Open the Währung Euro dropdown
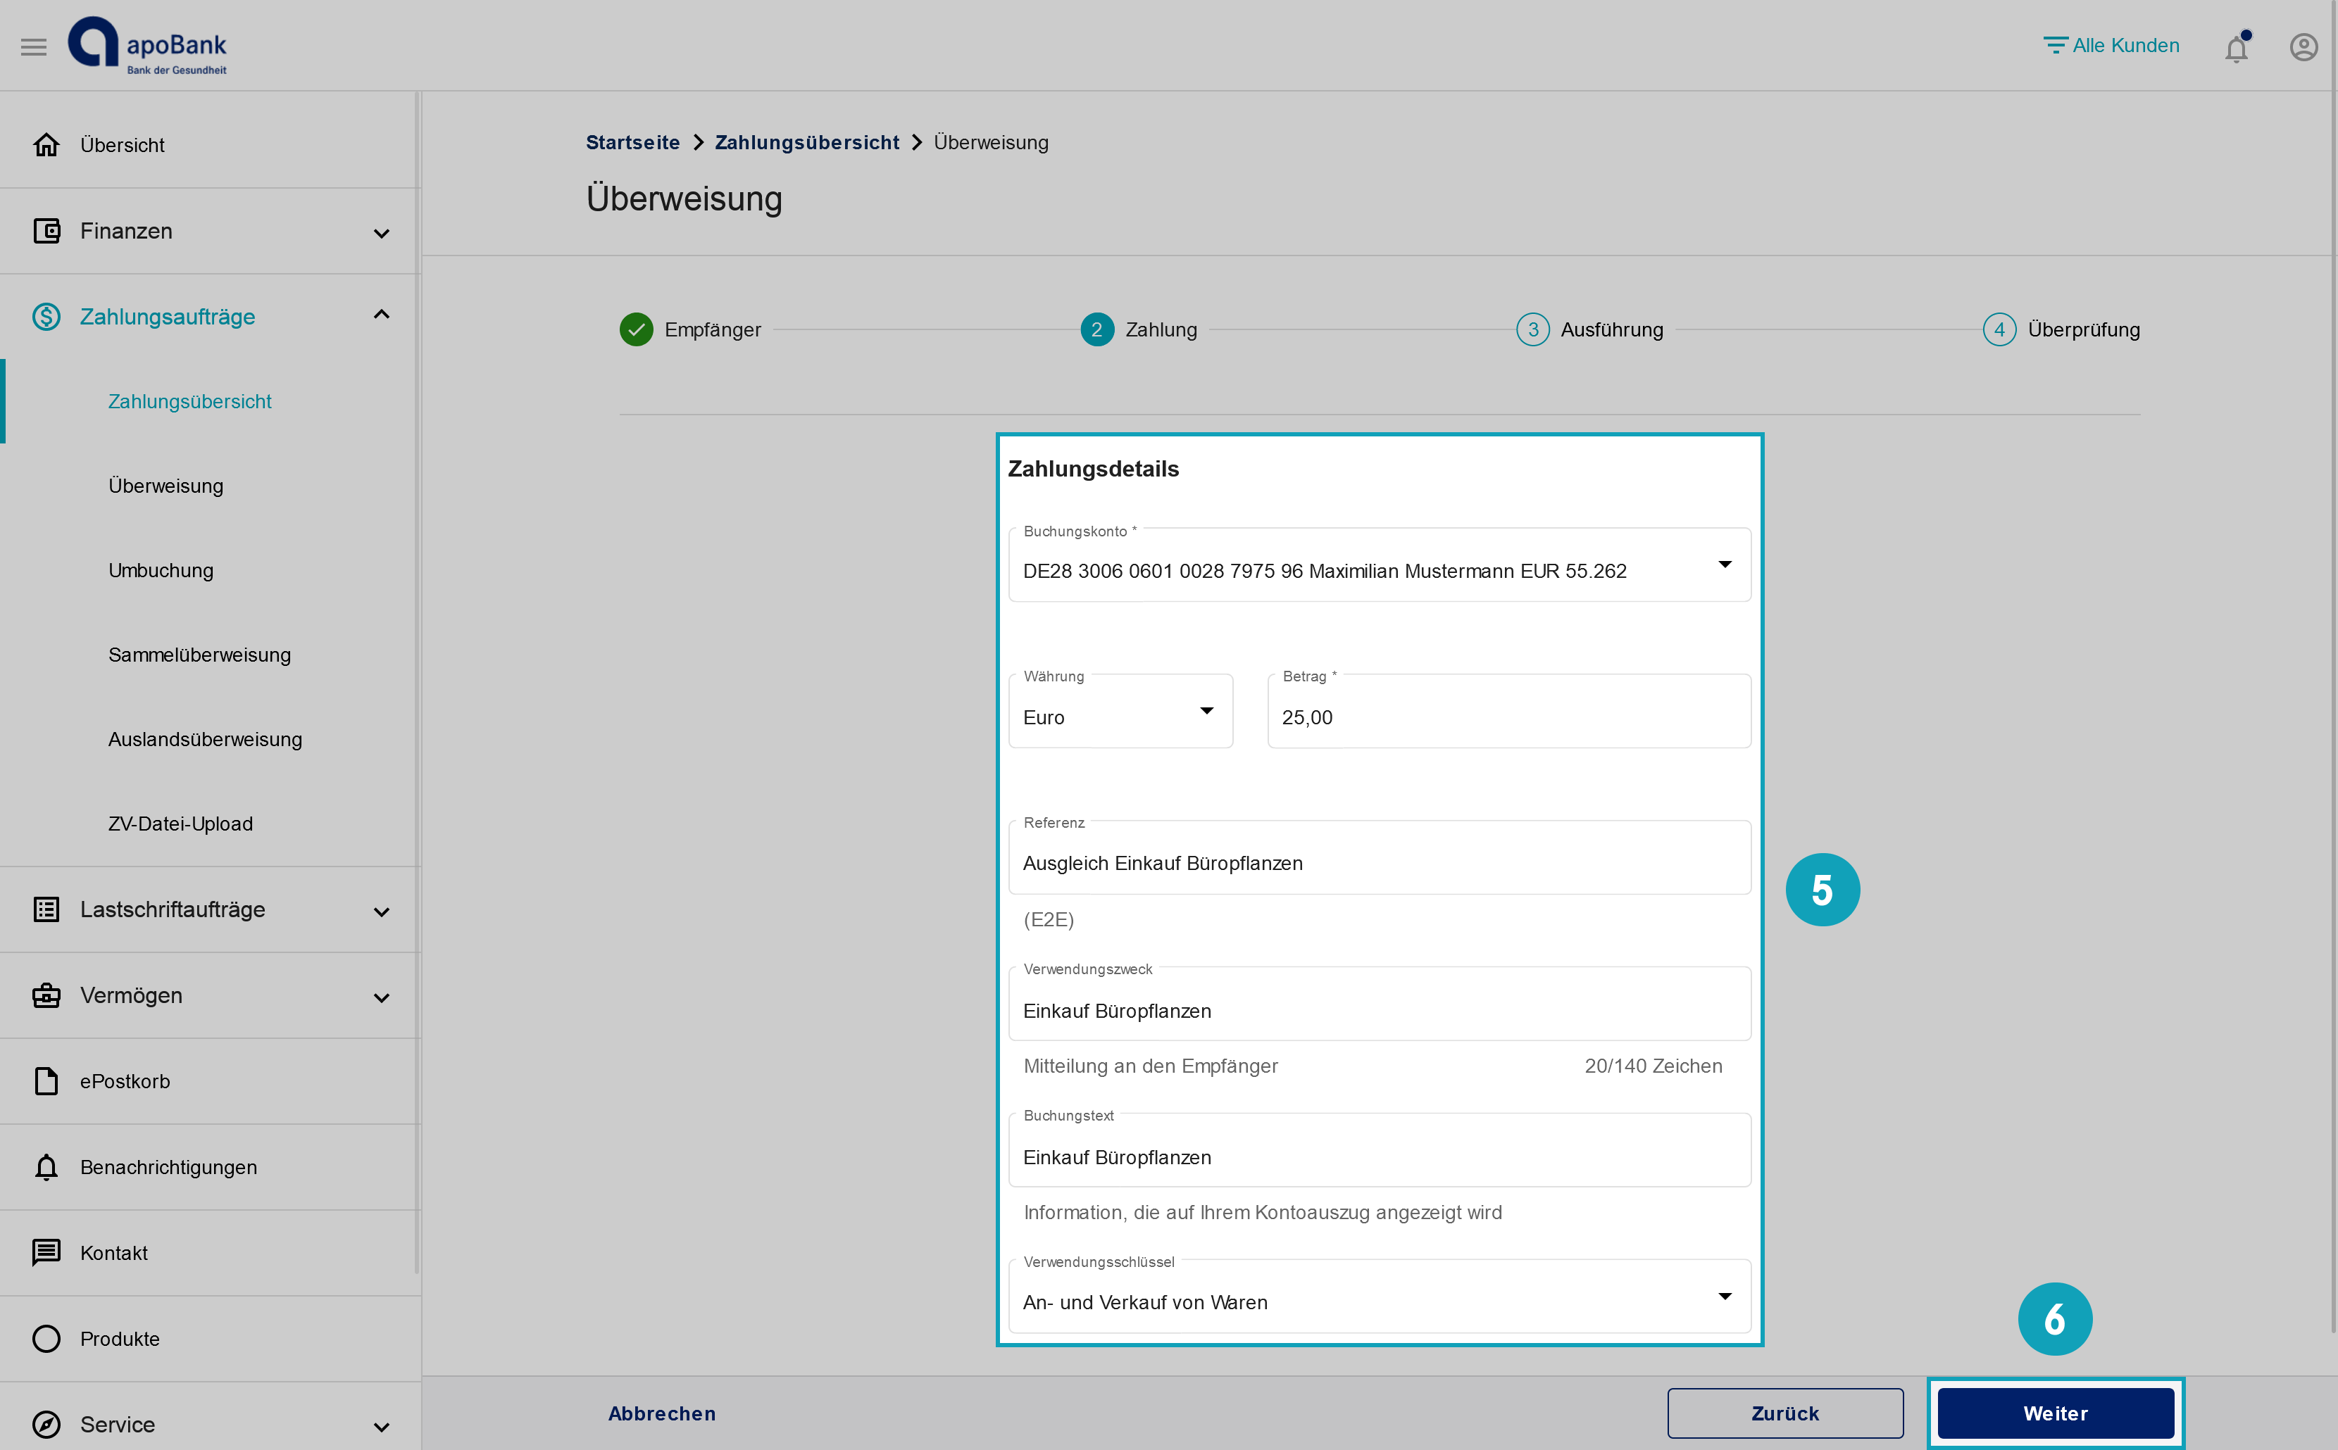This screenshot has width=2338, height=1450. click(x=1120, y=711)
